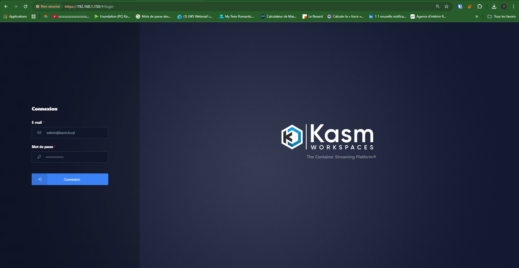Open the Extensions puzzle piece menu

pos(479,6)
